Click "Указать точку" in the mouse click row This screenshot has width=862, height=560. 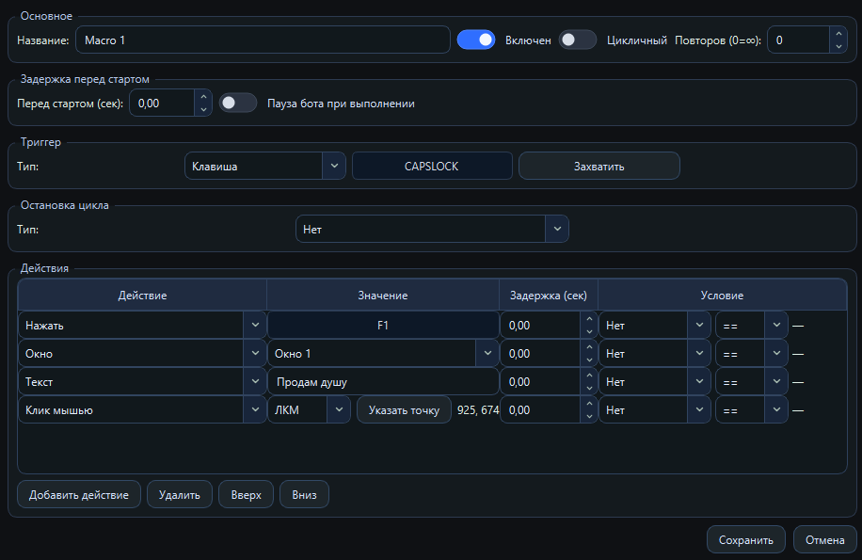(404, 409)
